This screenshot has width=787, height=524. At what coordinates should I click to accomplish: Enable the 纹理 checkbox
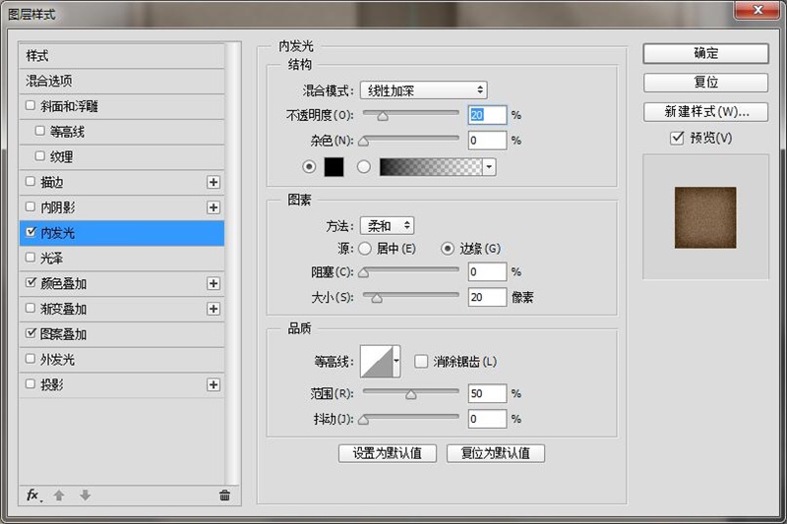click(40, 156)
